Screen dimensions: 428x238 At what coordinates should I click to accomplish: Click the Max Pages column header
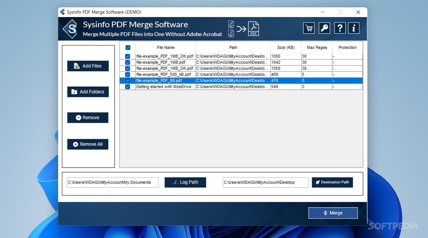pos(317,47)
